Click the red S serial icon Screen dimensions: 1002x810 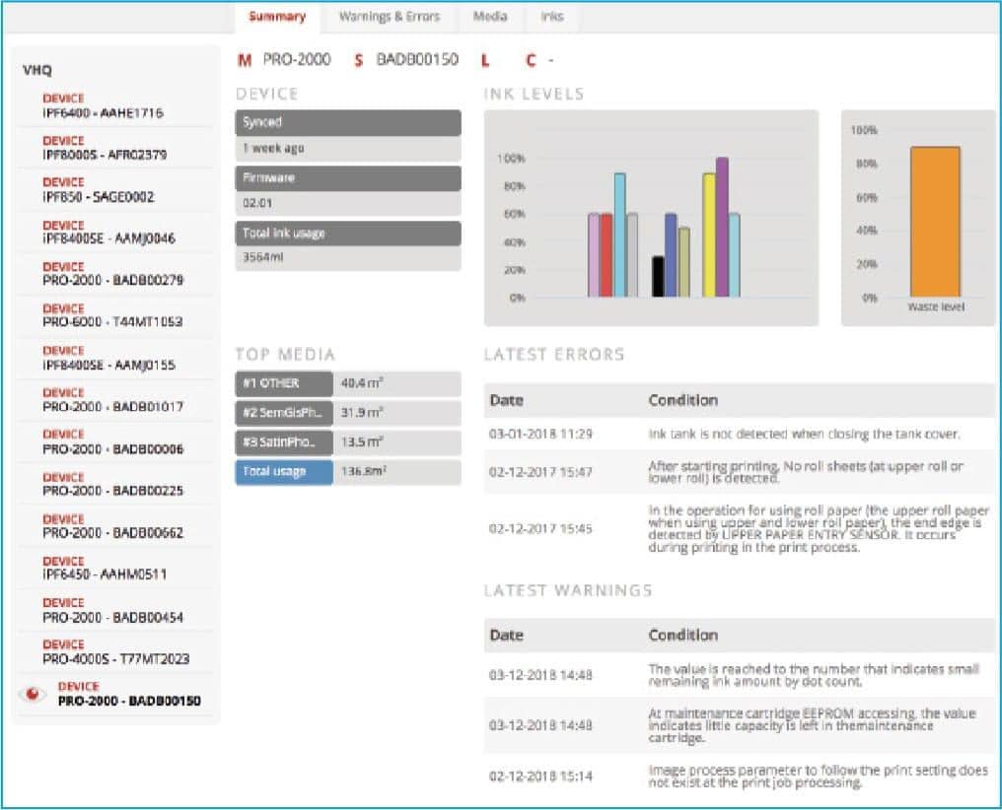coord(360,60)
